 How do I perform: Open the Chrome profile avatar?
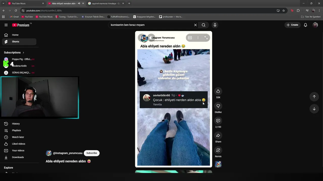click(x=313, y=11)
